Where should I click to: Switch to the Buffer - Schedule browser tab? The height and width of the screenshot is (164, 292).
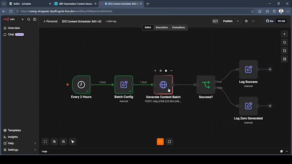[x=30, y=4]
